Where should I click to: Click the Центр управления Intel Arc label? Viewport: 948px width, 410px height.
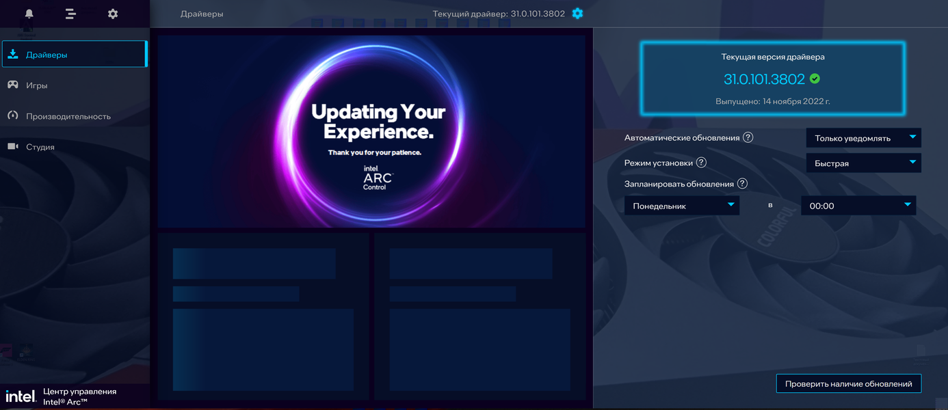tap(79, 396)
